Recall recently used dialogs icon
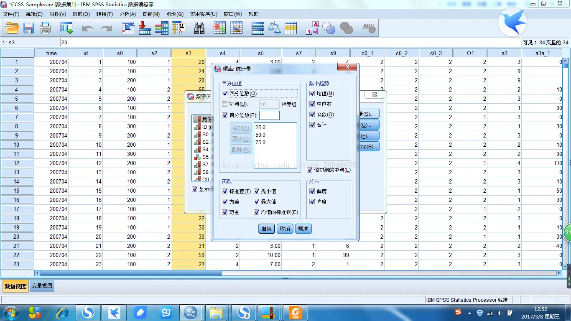 coord(66,28)
